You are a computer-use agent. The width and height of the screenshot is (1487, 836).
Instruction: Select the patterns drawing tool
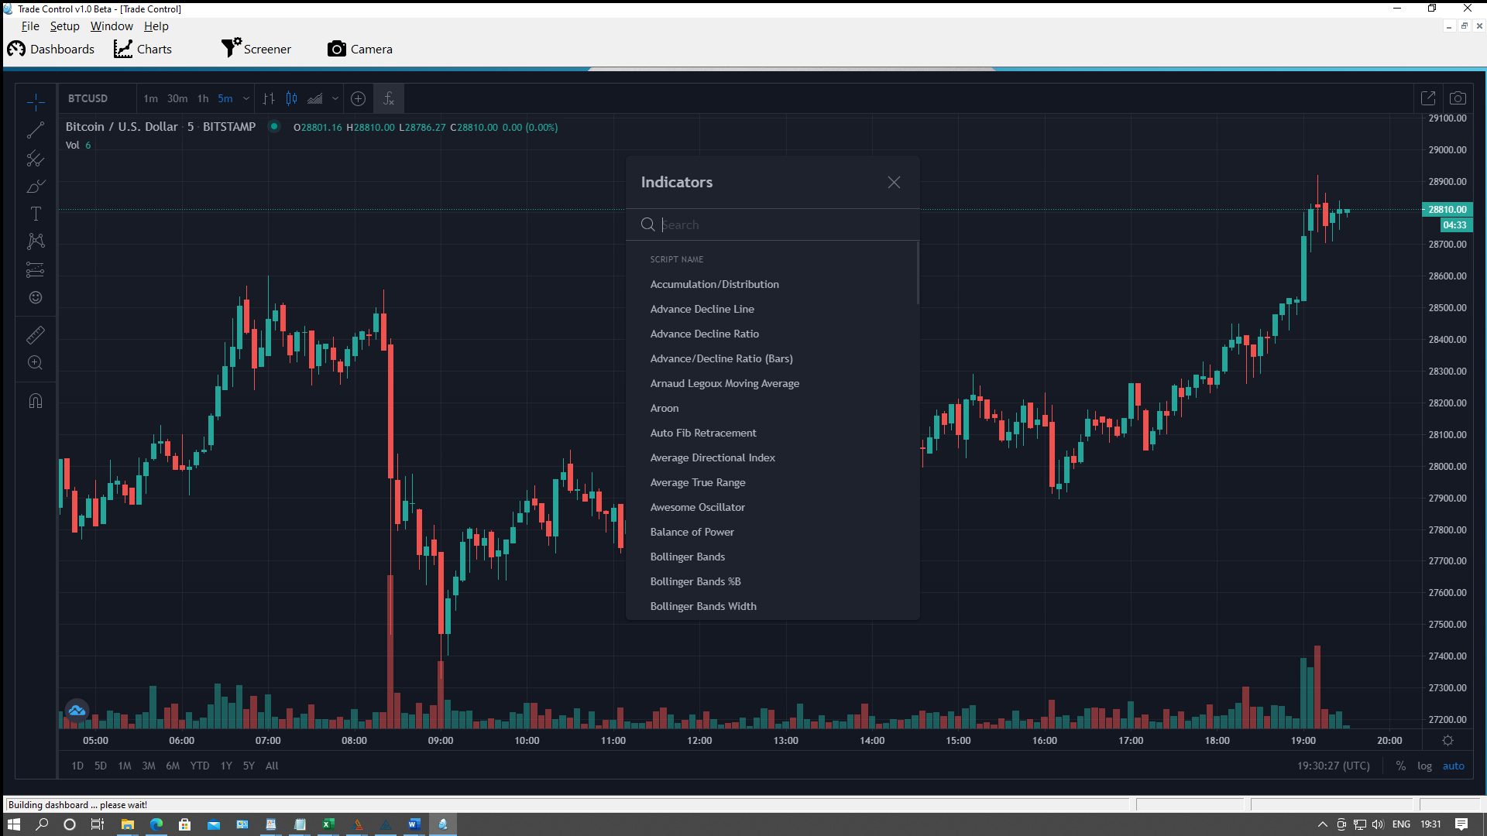36,242
